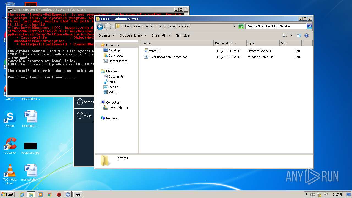The width and height of the screenshot is (352, 198).
Task: Select Network in navigation pane
Action: point(112,118)
